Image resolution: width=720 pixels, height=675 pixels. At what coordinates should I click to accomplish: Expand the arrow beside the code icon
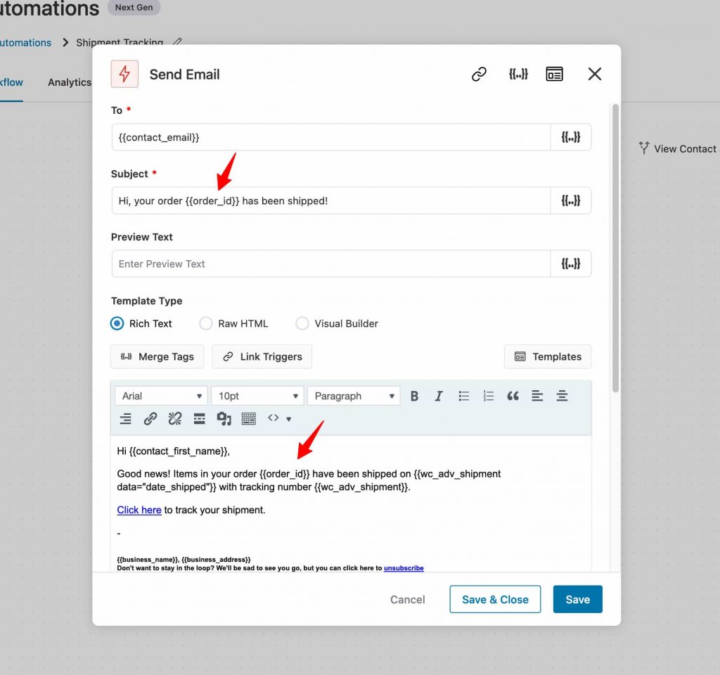click(289, 419)
